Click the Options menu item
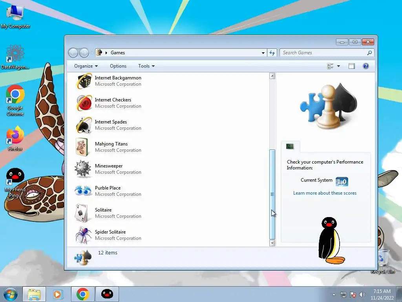The image size is (402, 302). click(118, 66)
